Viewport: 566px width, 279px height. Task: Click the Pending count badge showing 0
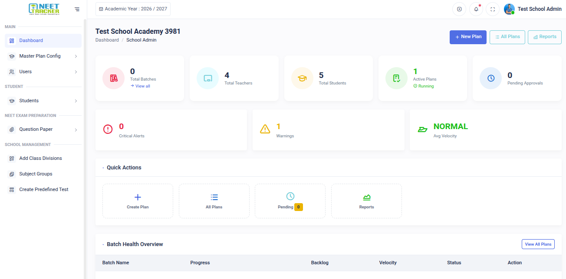(x=299, y=208)
